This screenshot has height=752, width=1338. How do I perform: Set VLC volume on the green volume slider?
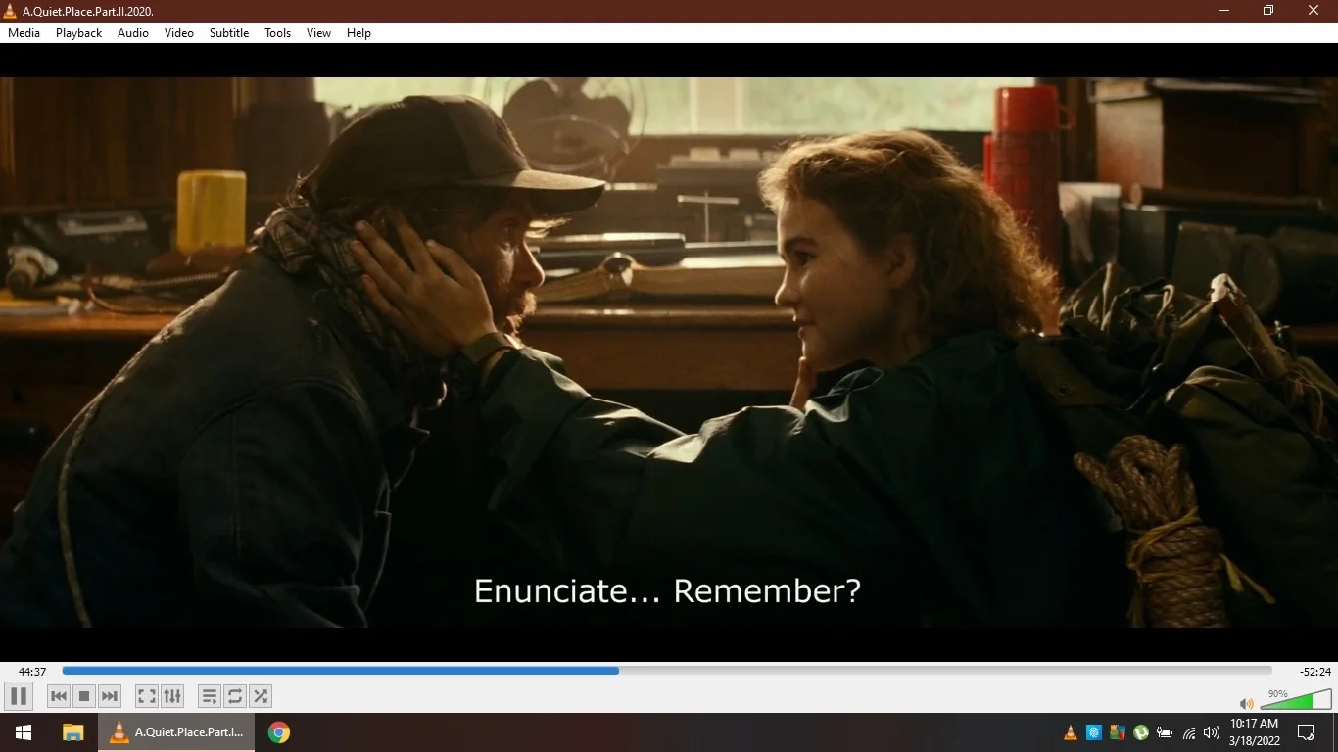click(1296, 700)
